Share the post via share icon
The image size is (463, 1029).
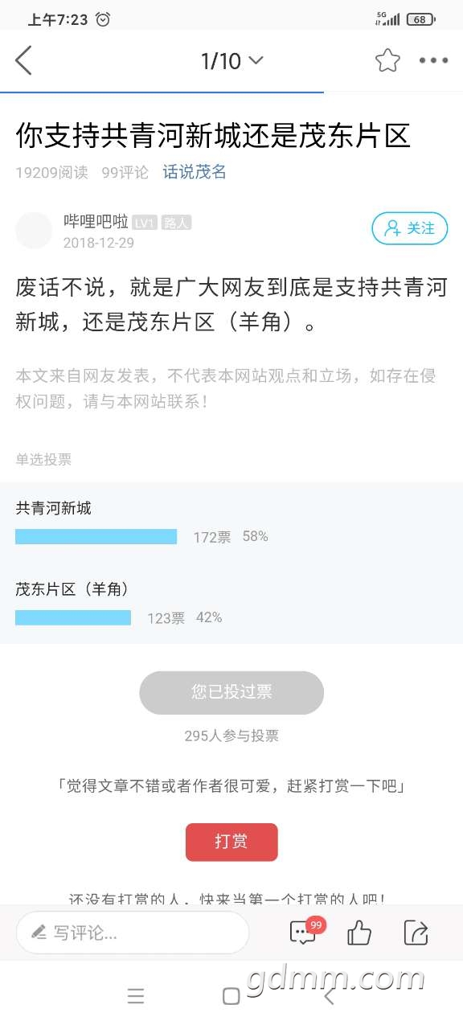[x=416, y=933]
